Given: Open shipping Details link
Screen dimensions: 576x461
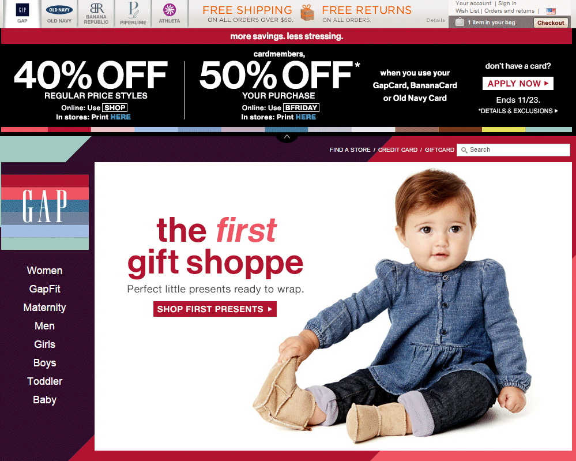Looking at the screenshot, I should [435, 20].
